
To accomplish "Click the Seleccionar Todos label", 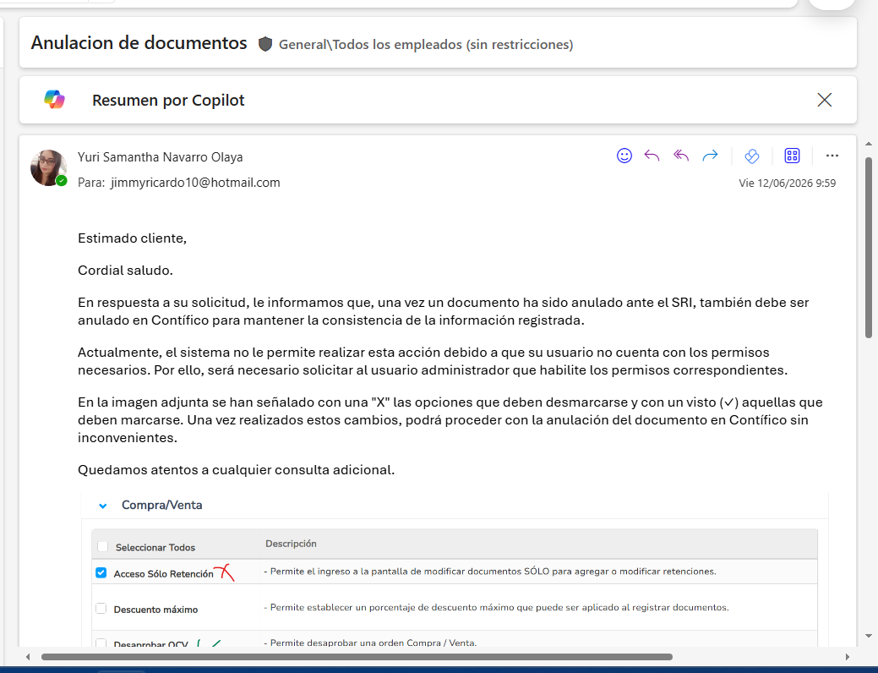I will tap(155, 548).
